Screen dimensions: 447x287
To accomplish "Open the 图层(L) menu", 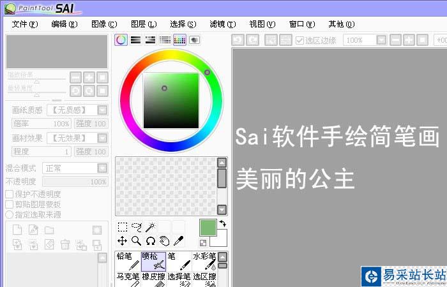I will (144, 24).
